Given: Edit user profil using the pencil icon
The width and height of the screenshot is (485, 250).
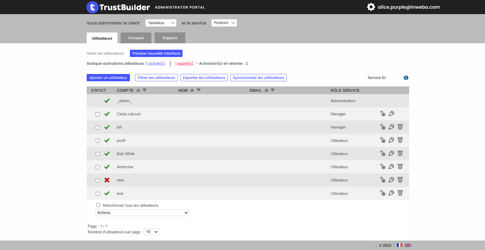Looking at the screenshot, I should 391,140.
